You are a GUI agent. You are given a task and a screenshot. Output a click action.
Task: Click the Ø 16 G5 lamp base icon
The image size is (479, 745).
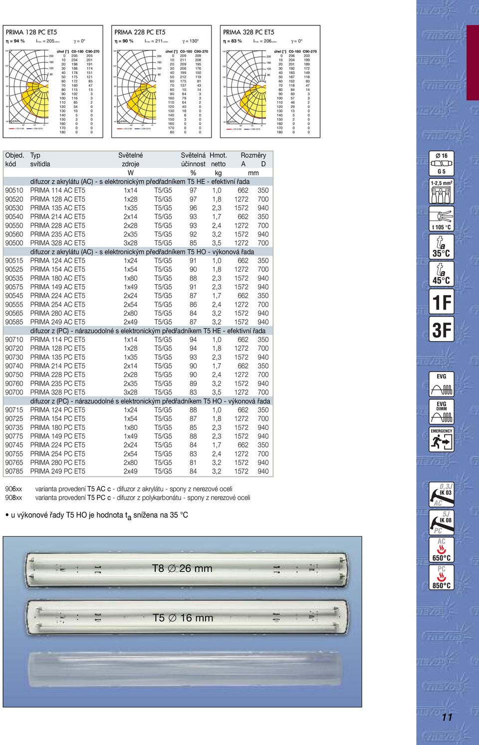click(442, 163)
